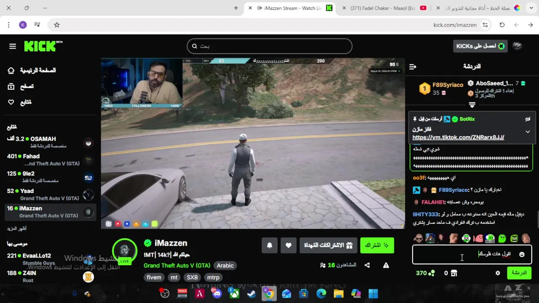Image resolution: width=539 pixels, height=303 pixels.
Task: Open Discord from the taskbar
Action: coord(217,294)
